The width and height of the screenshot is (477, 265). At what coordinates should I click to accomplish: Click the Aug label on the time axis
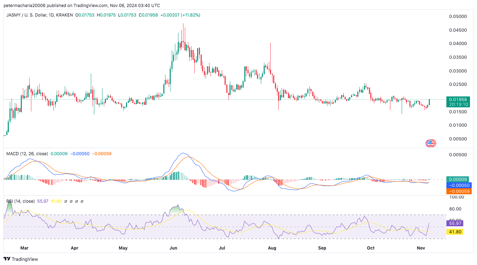tap(272, 248)
